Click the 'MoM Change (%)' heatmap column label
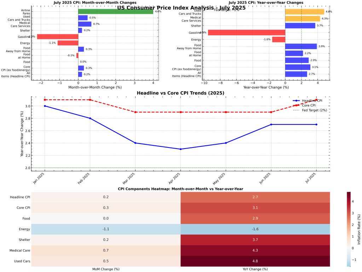The width and height of the screenshot is (362, 272). tap(106, 269)
